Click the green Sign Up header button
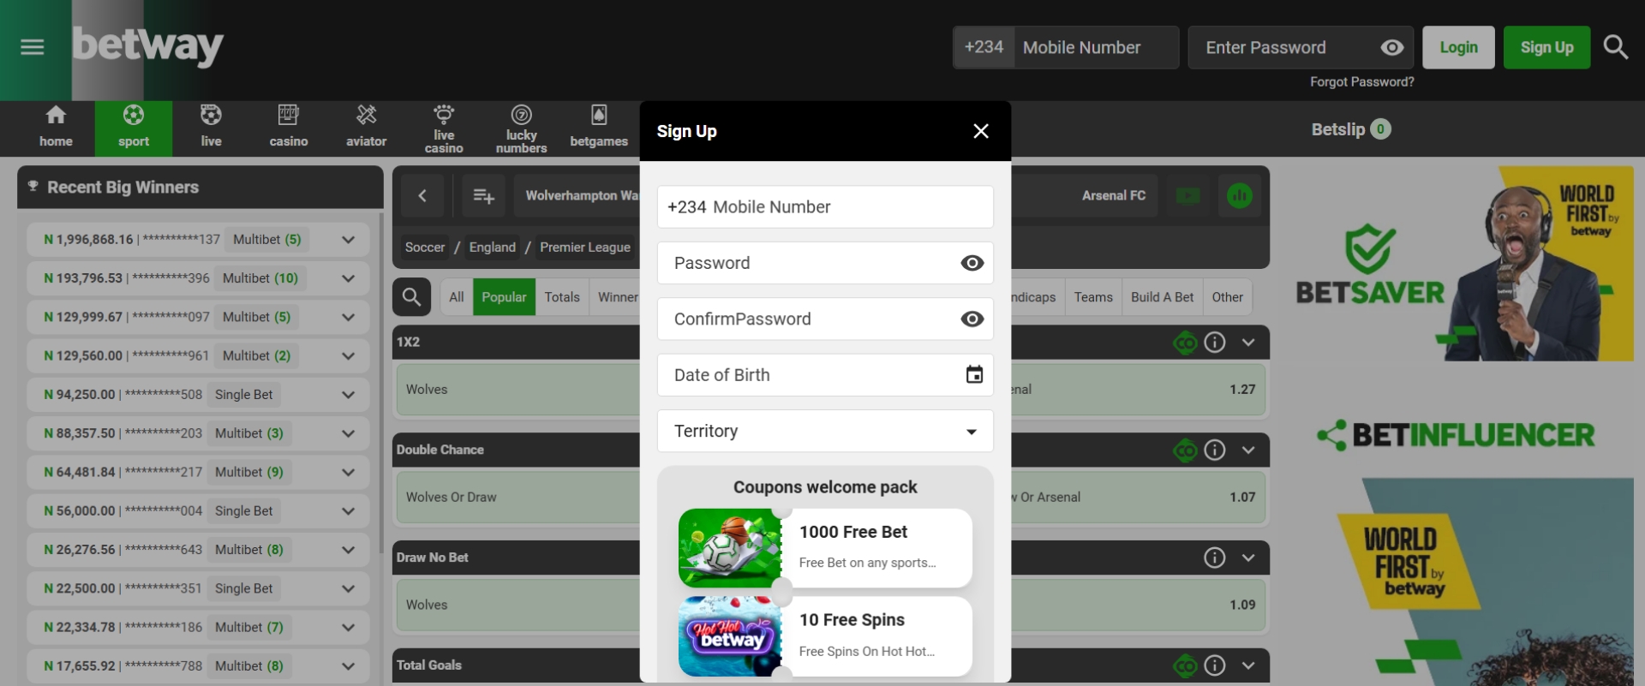 pos(1546,47)
